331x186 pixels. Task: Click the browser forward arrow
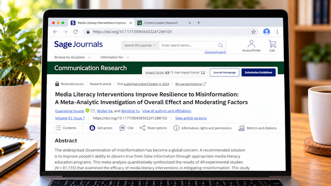pyautogui.click(x=65, y=32)
